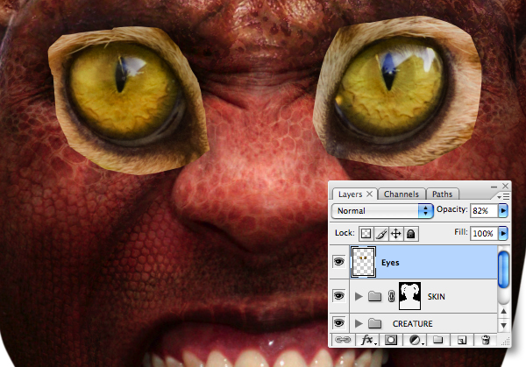Toggle visibility of SKIN group
This screenshot has width=526, height=367.
click(338, 296)
